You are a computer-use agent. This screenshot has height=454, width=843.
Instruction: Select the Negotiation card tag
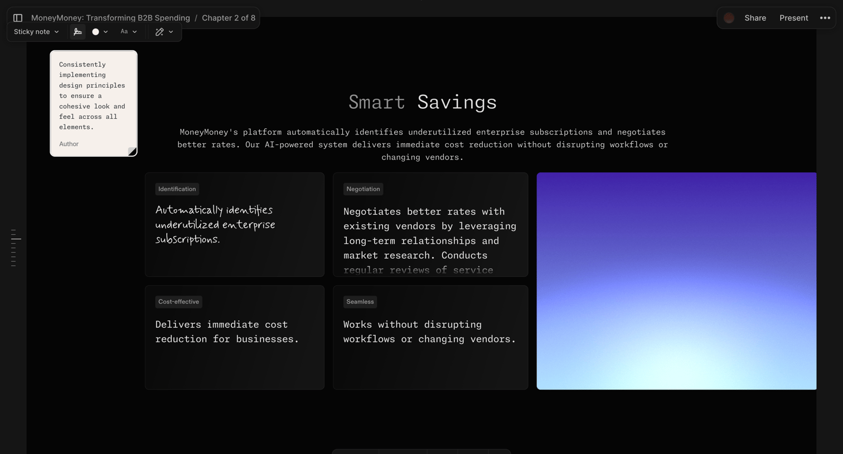(x=363, y=189)
